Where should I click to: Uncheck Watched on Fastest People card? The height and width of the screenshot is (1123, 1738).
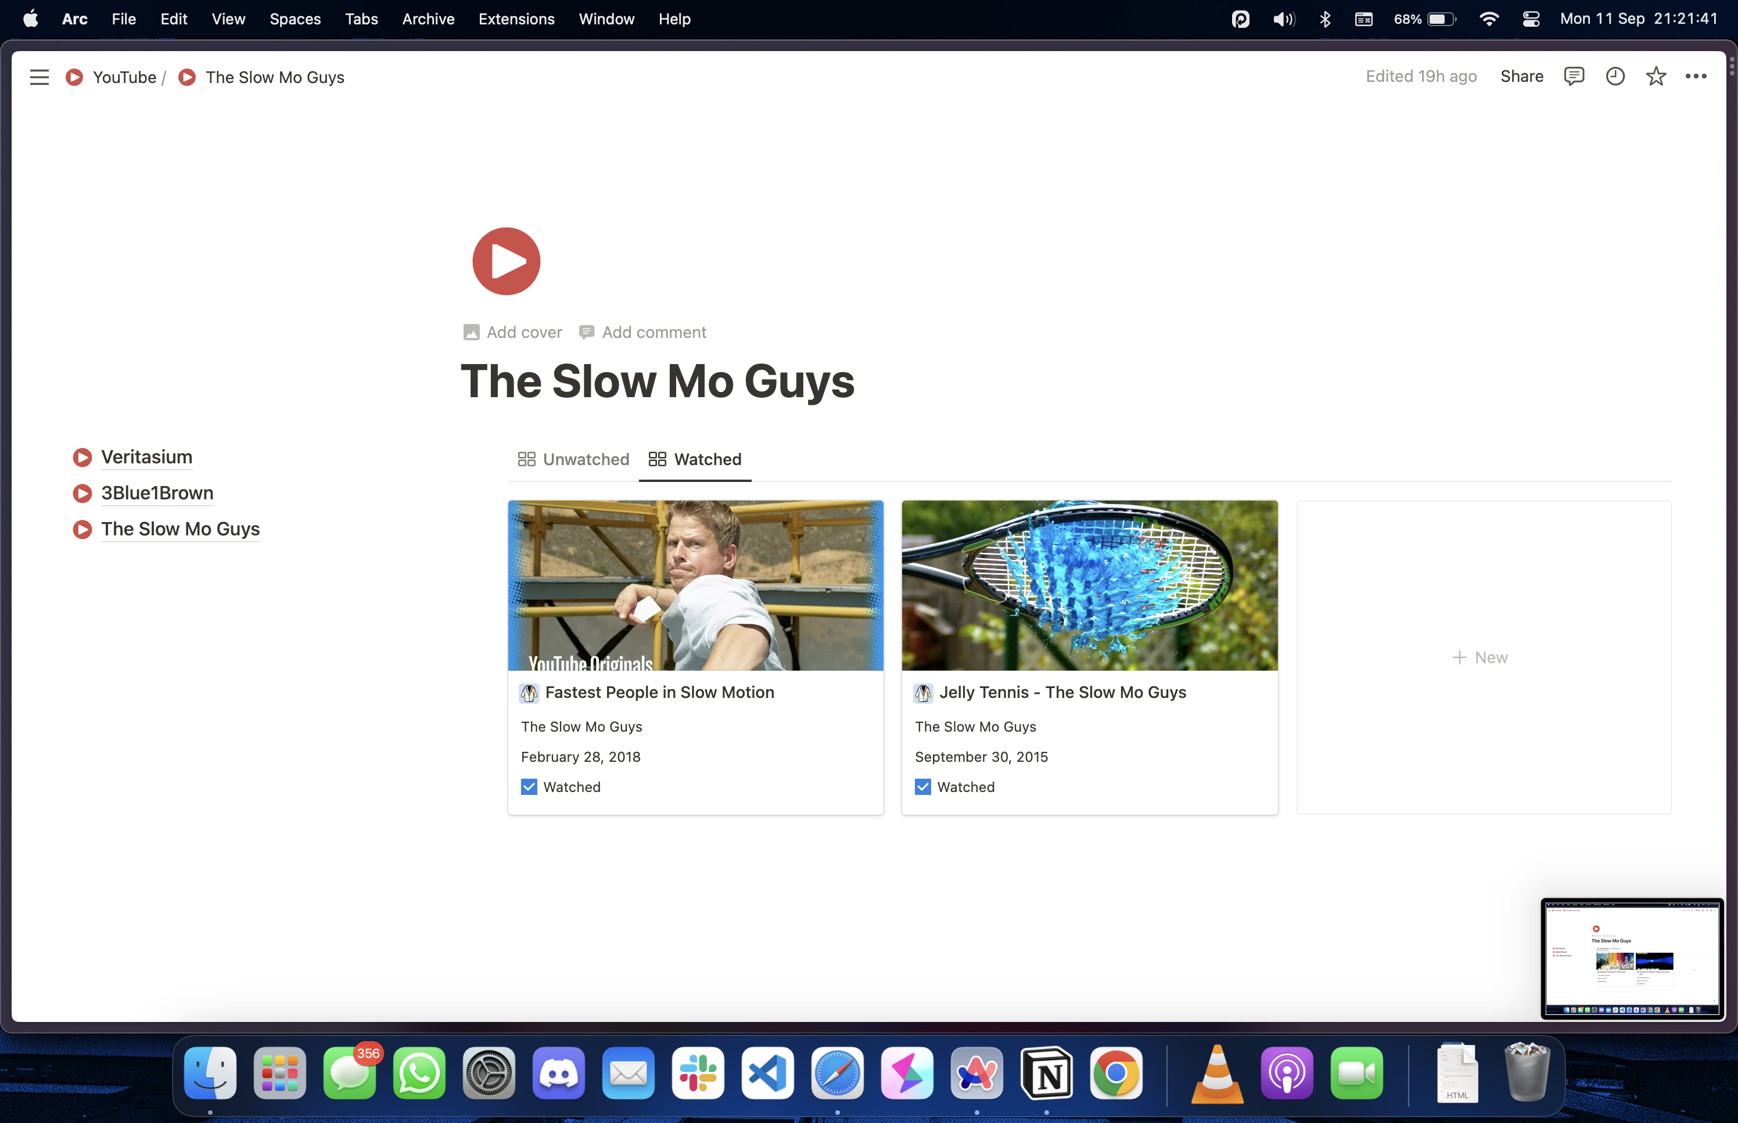point(529,787)
